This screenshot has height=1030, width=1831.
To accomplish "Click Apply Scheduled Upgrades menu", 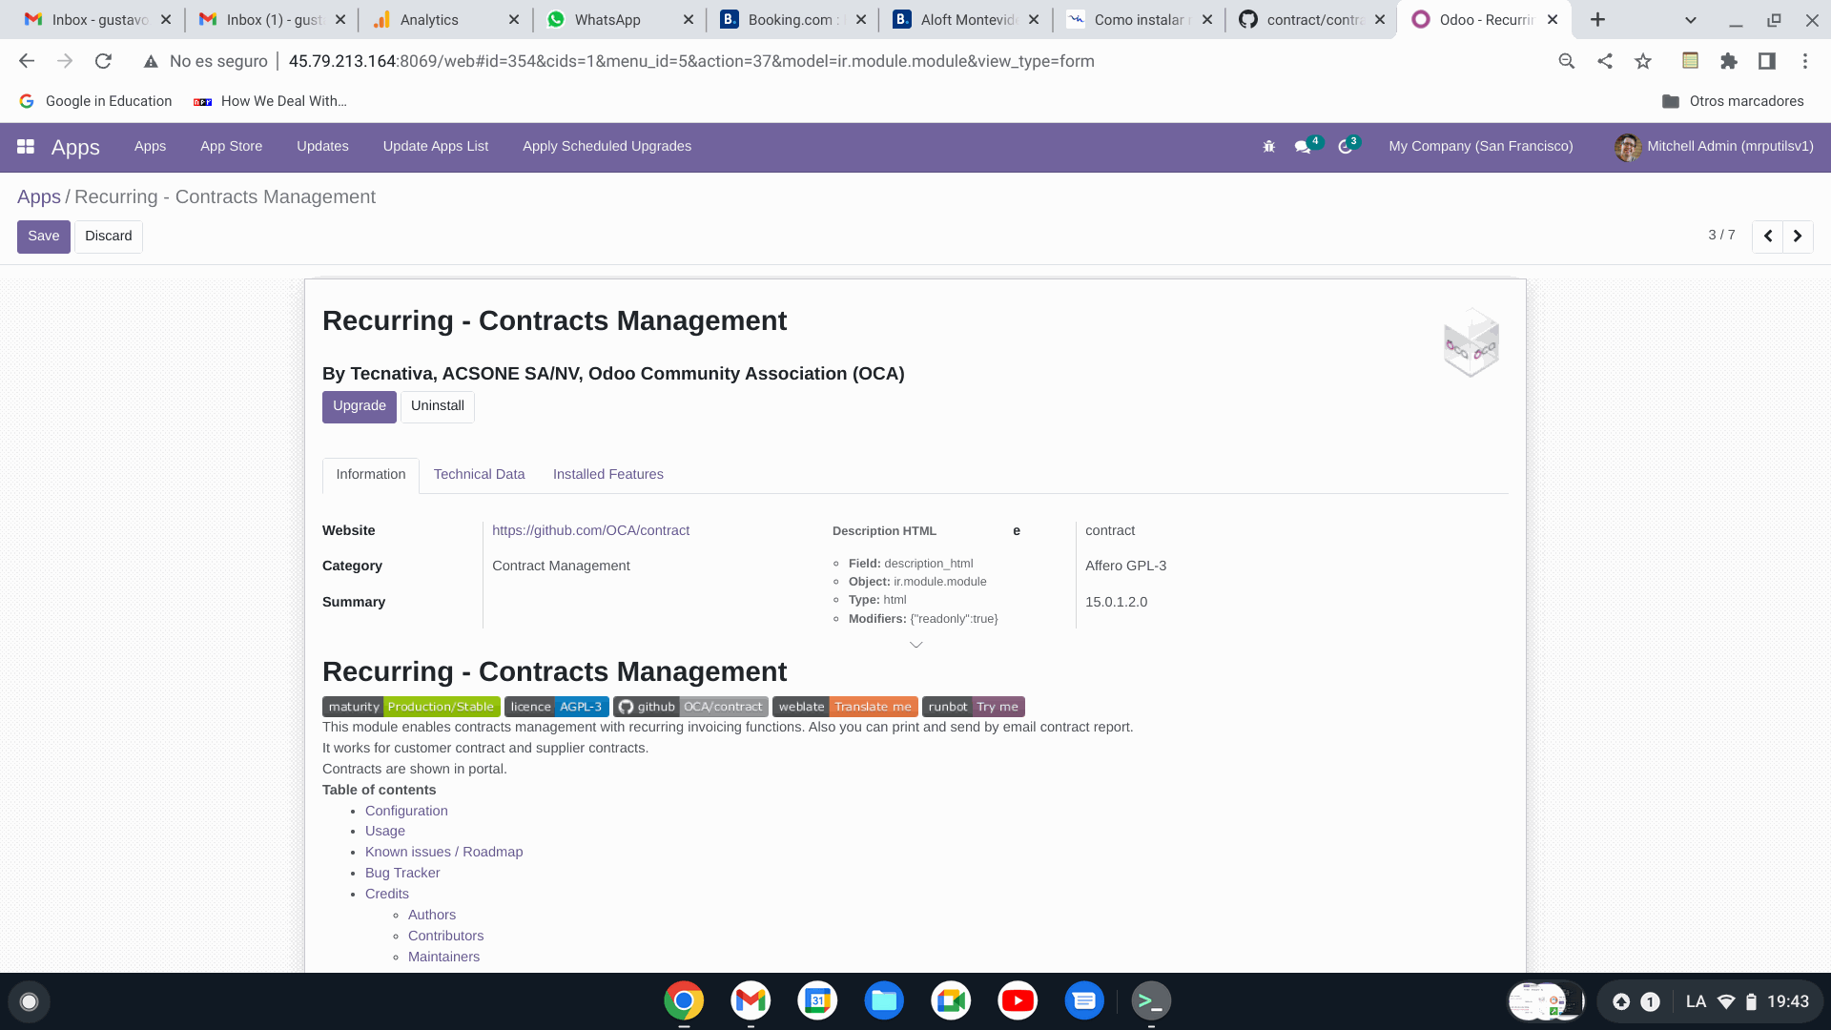I will [x=607, y=147].
